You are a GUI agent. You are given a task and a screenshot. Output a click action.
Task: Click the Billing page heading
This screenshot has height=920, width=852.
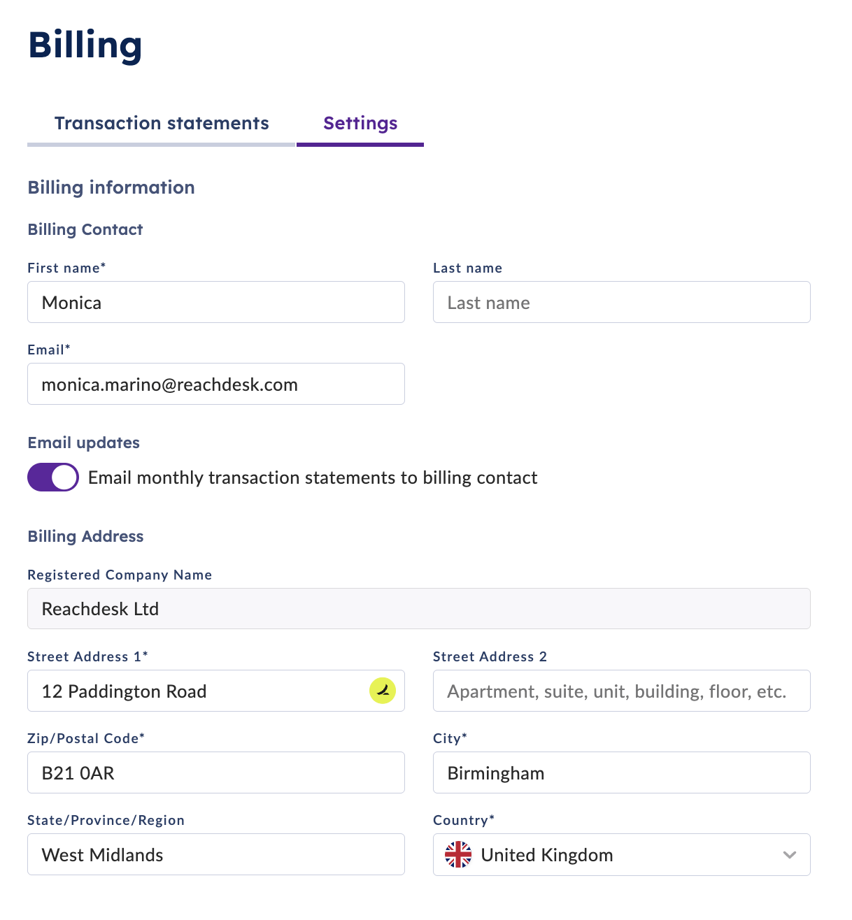coord(85,45)
